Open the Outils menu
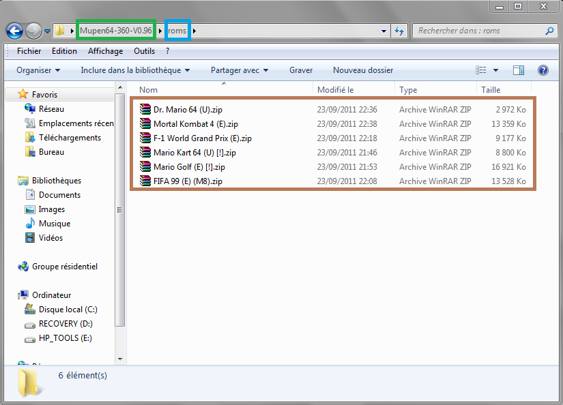The width and height of the screenshot is (563, 405). [144, 51]
